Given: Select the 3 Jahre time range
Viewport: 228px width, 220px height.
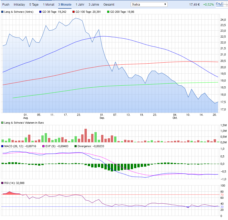Looking at the screenshot, I should pos(94,5).
